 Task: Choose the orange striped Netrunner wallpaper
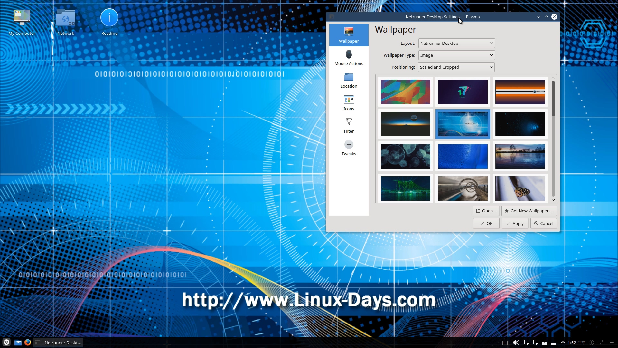tap(520, 92)
